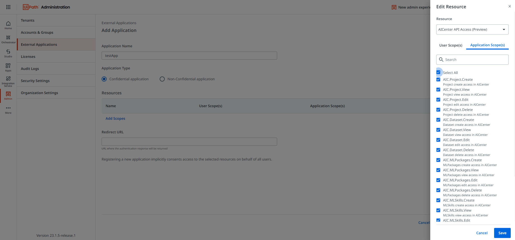Screen dimensions: 515x240
Task: Select Confidential application radio button
Action: (x=104, y=79)
